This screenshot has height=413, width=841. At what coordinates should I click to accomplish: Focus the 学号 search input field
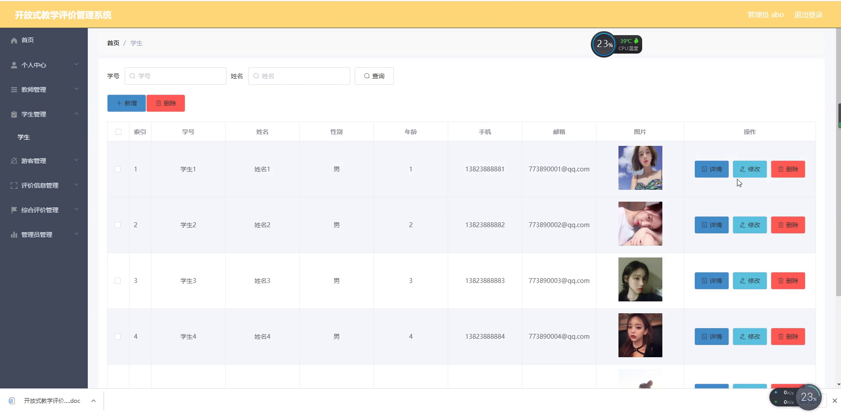[x=176, y=76]
